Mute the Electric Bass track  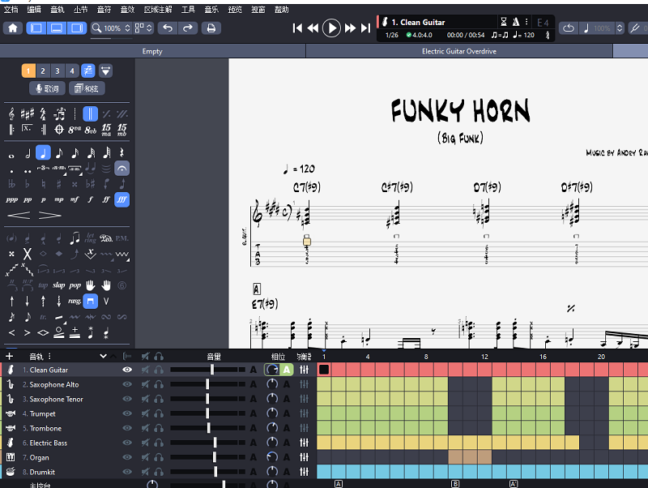click(145, 443)
